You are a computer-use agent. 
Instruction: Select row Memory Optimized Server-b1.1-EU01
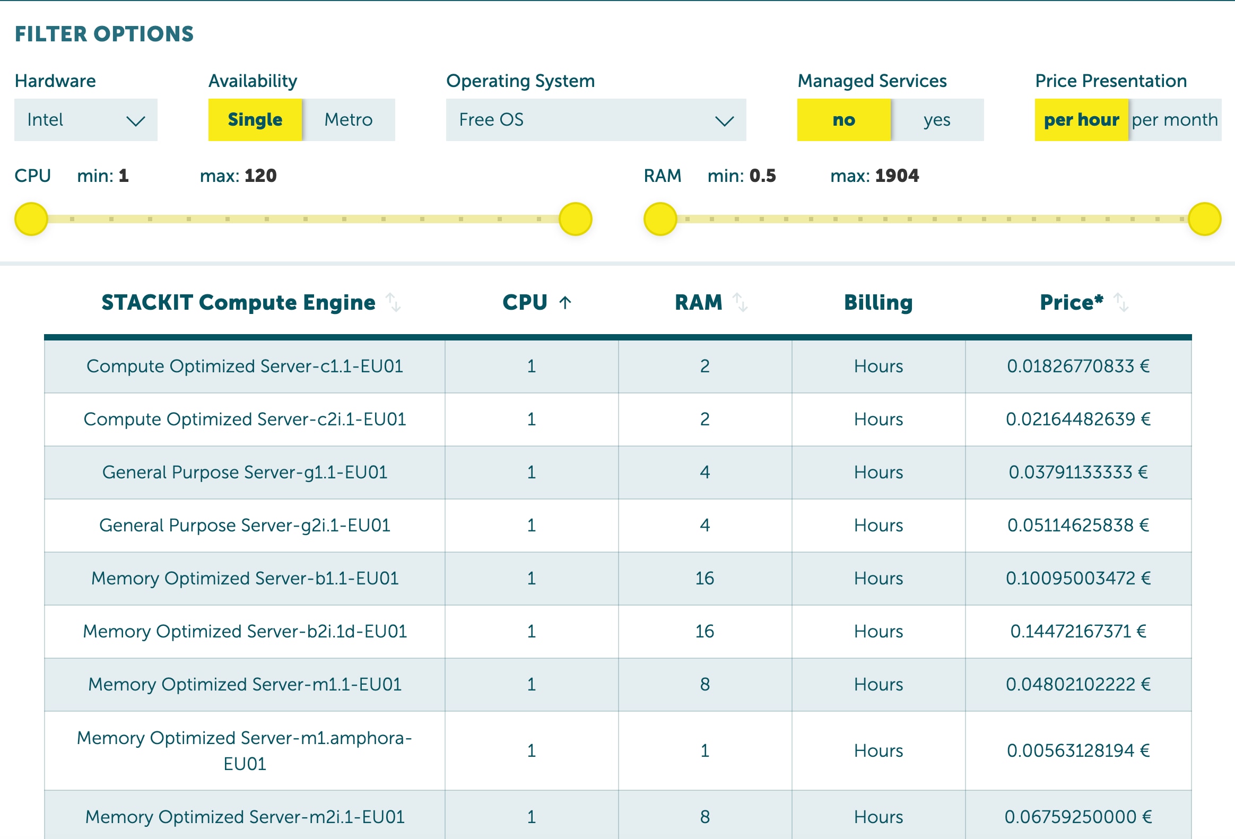coord(617,579)
